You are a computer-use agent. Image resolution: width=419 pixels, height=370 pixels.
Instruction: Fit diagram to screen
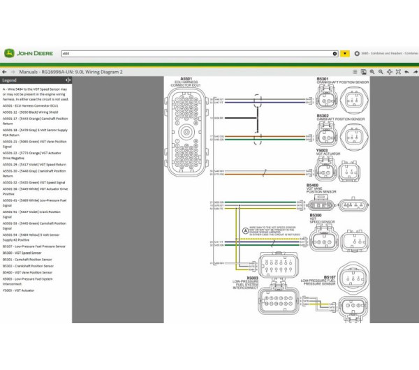click(x=399, y=71)
